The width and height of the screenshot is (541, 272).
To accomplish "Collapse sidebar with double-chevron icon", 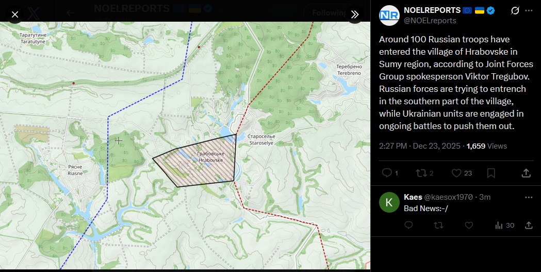I will 355,14.
